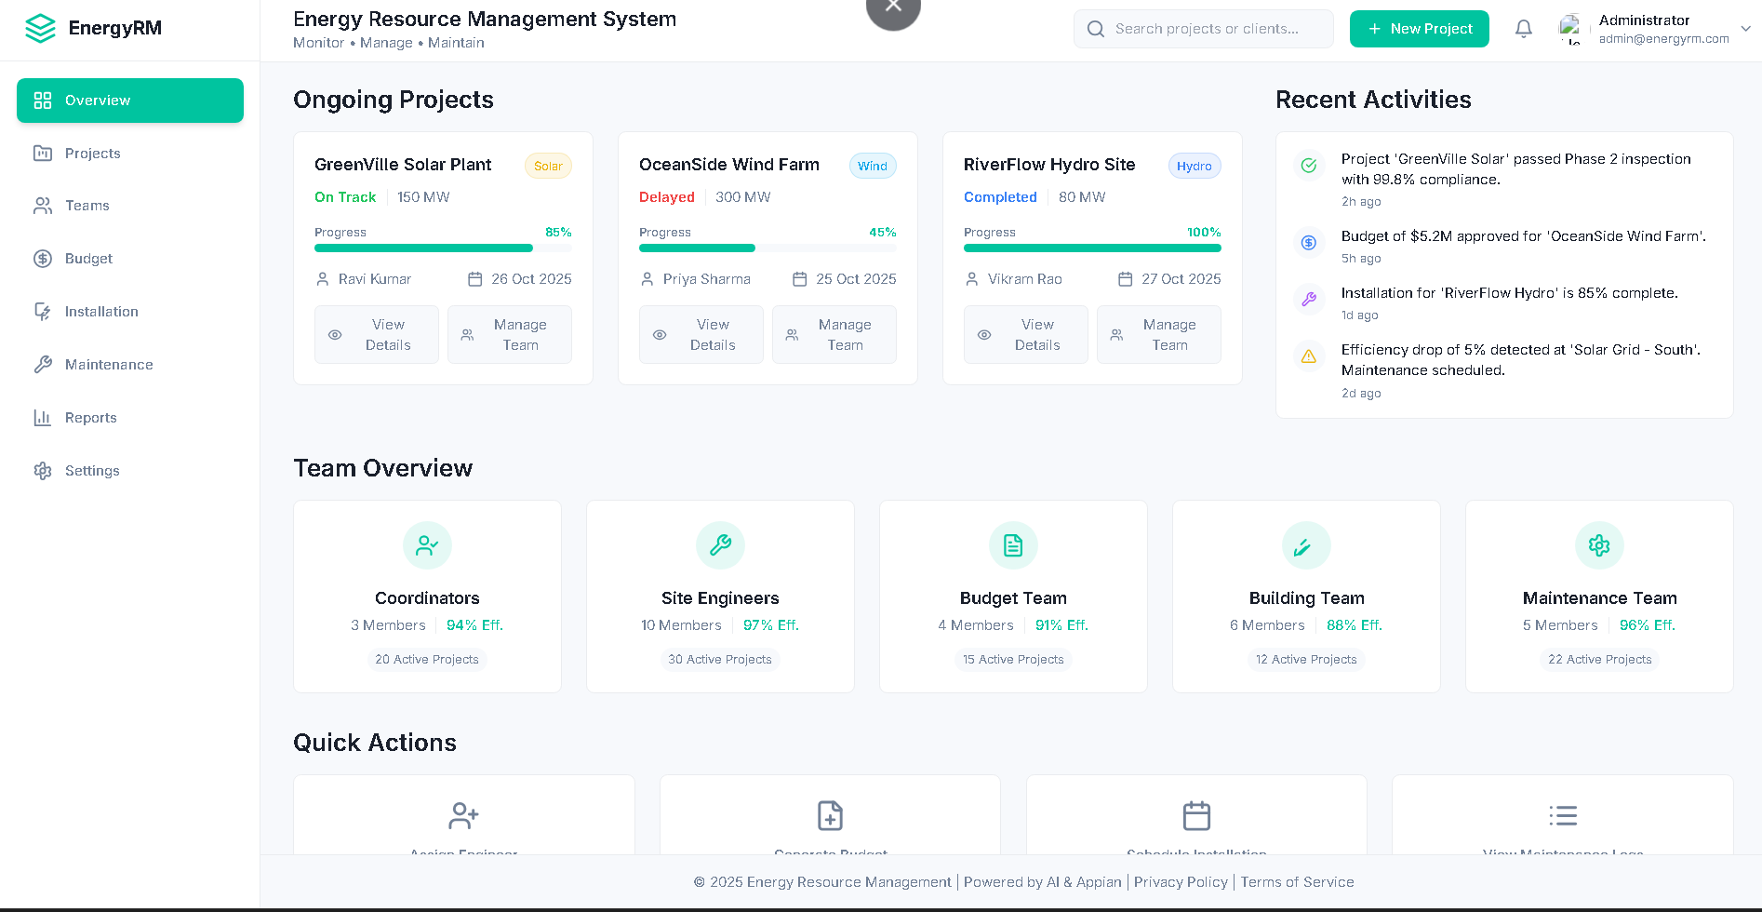This screenshot has width=1762, height=912.
Task: Open the Privacy Policy footer link
Action: click(1181, 882)
